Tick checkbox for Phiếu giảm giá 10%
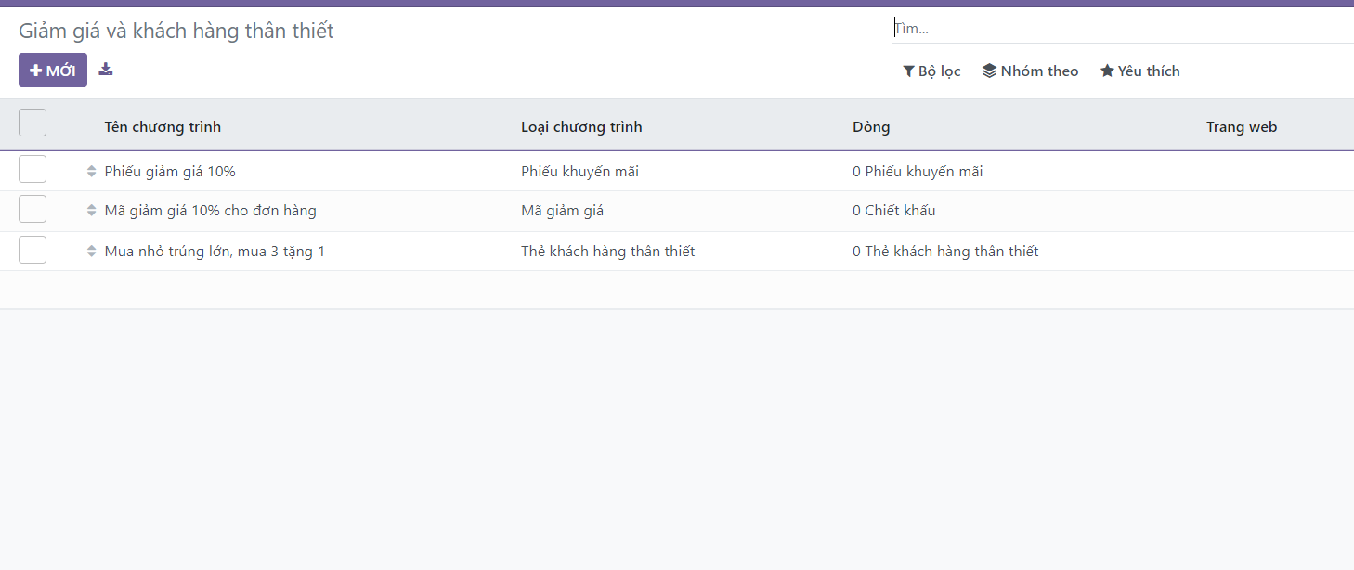Viewport: 1354px width, 570px height. coord(33,170)
